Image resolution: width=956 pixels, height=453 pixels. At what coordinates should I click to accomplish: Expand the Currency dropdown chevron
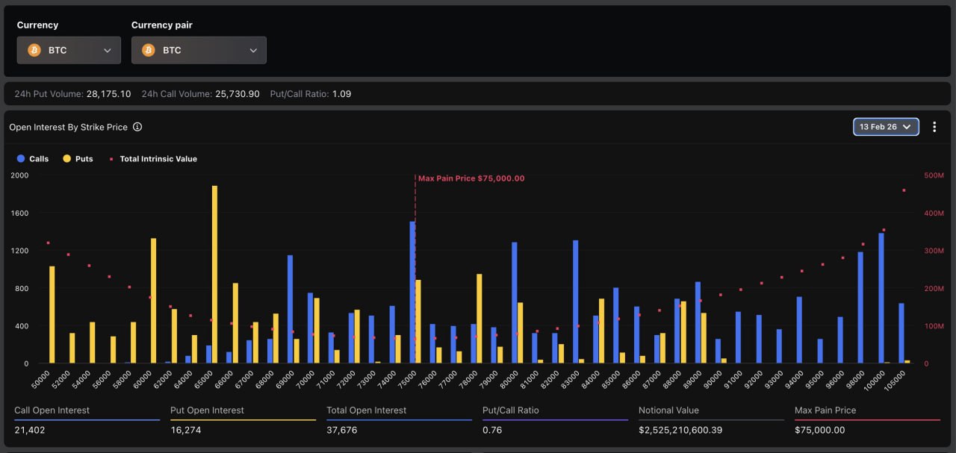(x=107, y=50)
